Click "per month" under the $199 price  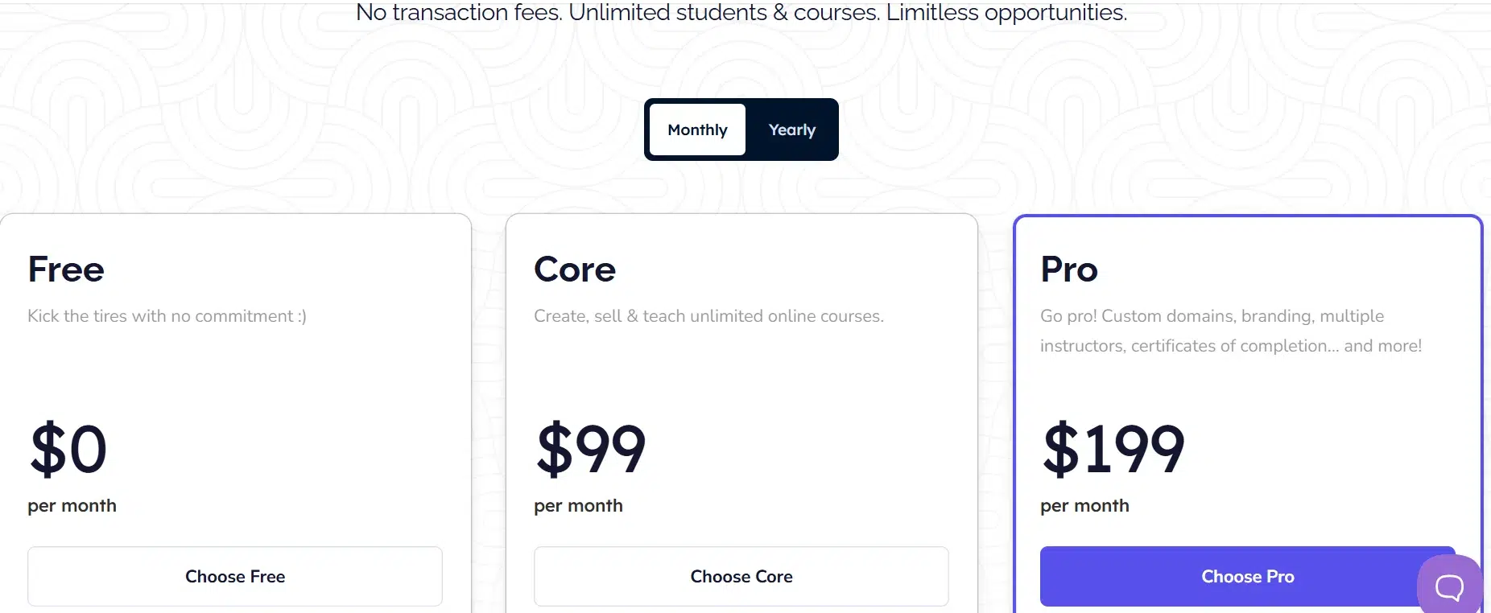1084,506
